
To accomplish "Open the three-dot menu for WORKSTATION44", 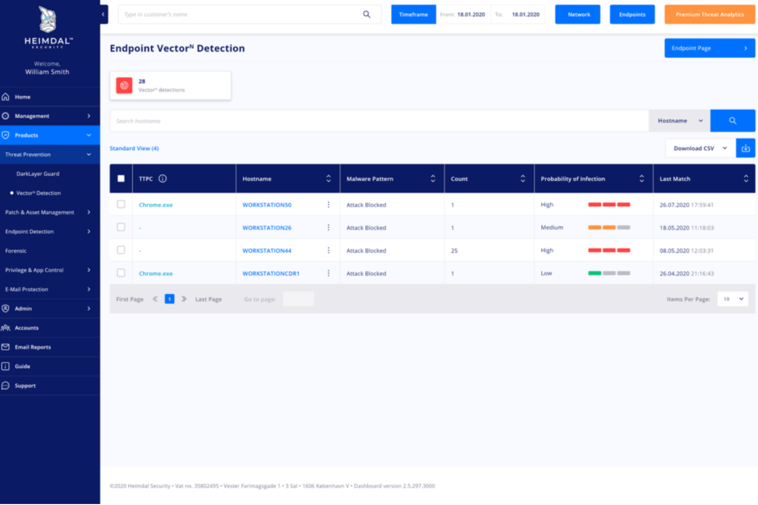I will coord(328,251).
